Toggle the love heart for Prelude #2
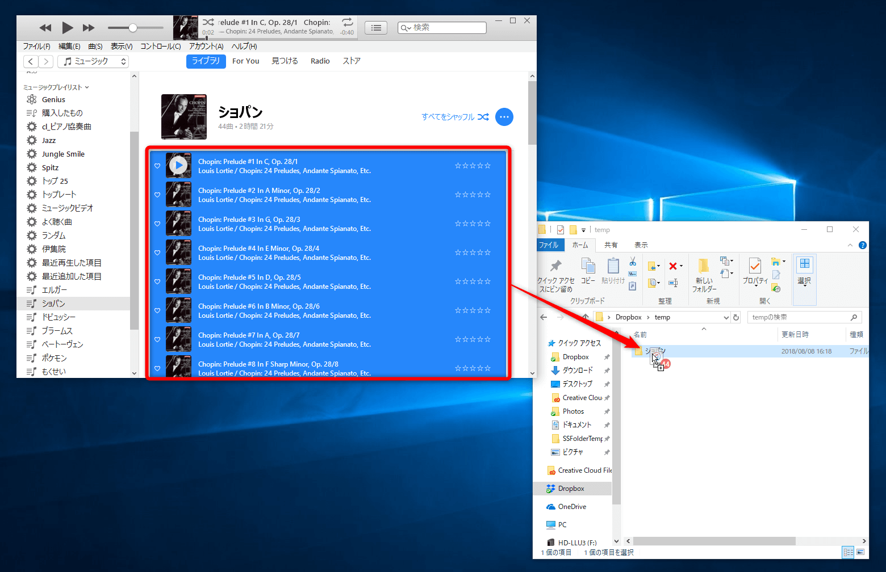 point(157,195)
